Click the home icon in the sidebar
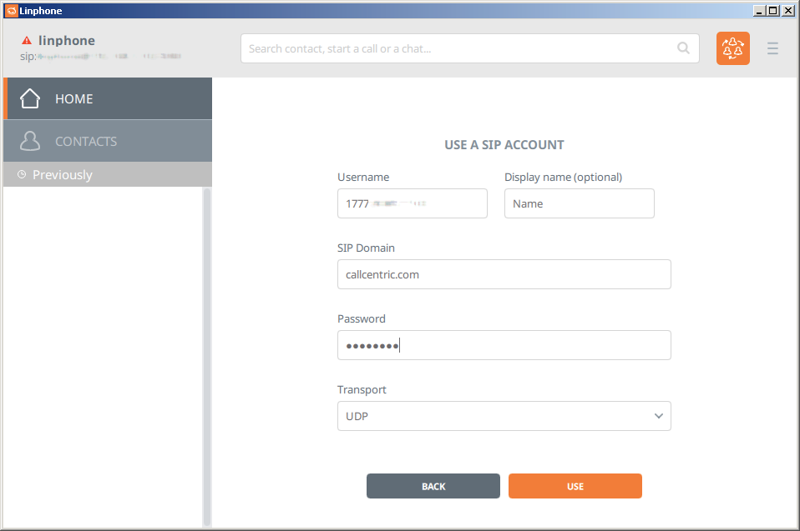Image resolution: width=800 pixels, height=531 pixels. [x=30, y=98]
